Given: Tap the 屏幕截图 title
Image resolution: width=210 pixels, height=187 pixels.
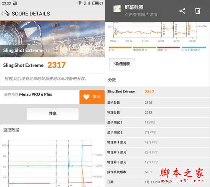Looking at the screenshot, I should pyautogui.click(x=134, y=7).
